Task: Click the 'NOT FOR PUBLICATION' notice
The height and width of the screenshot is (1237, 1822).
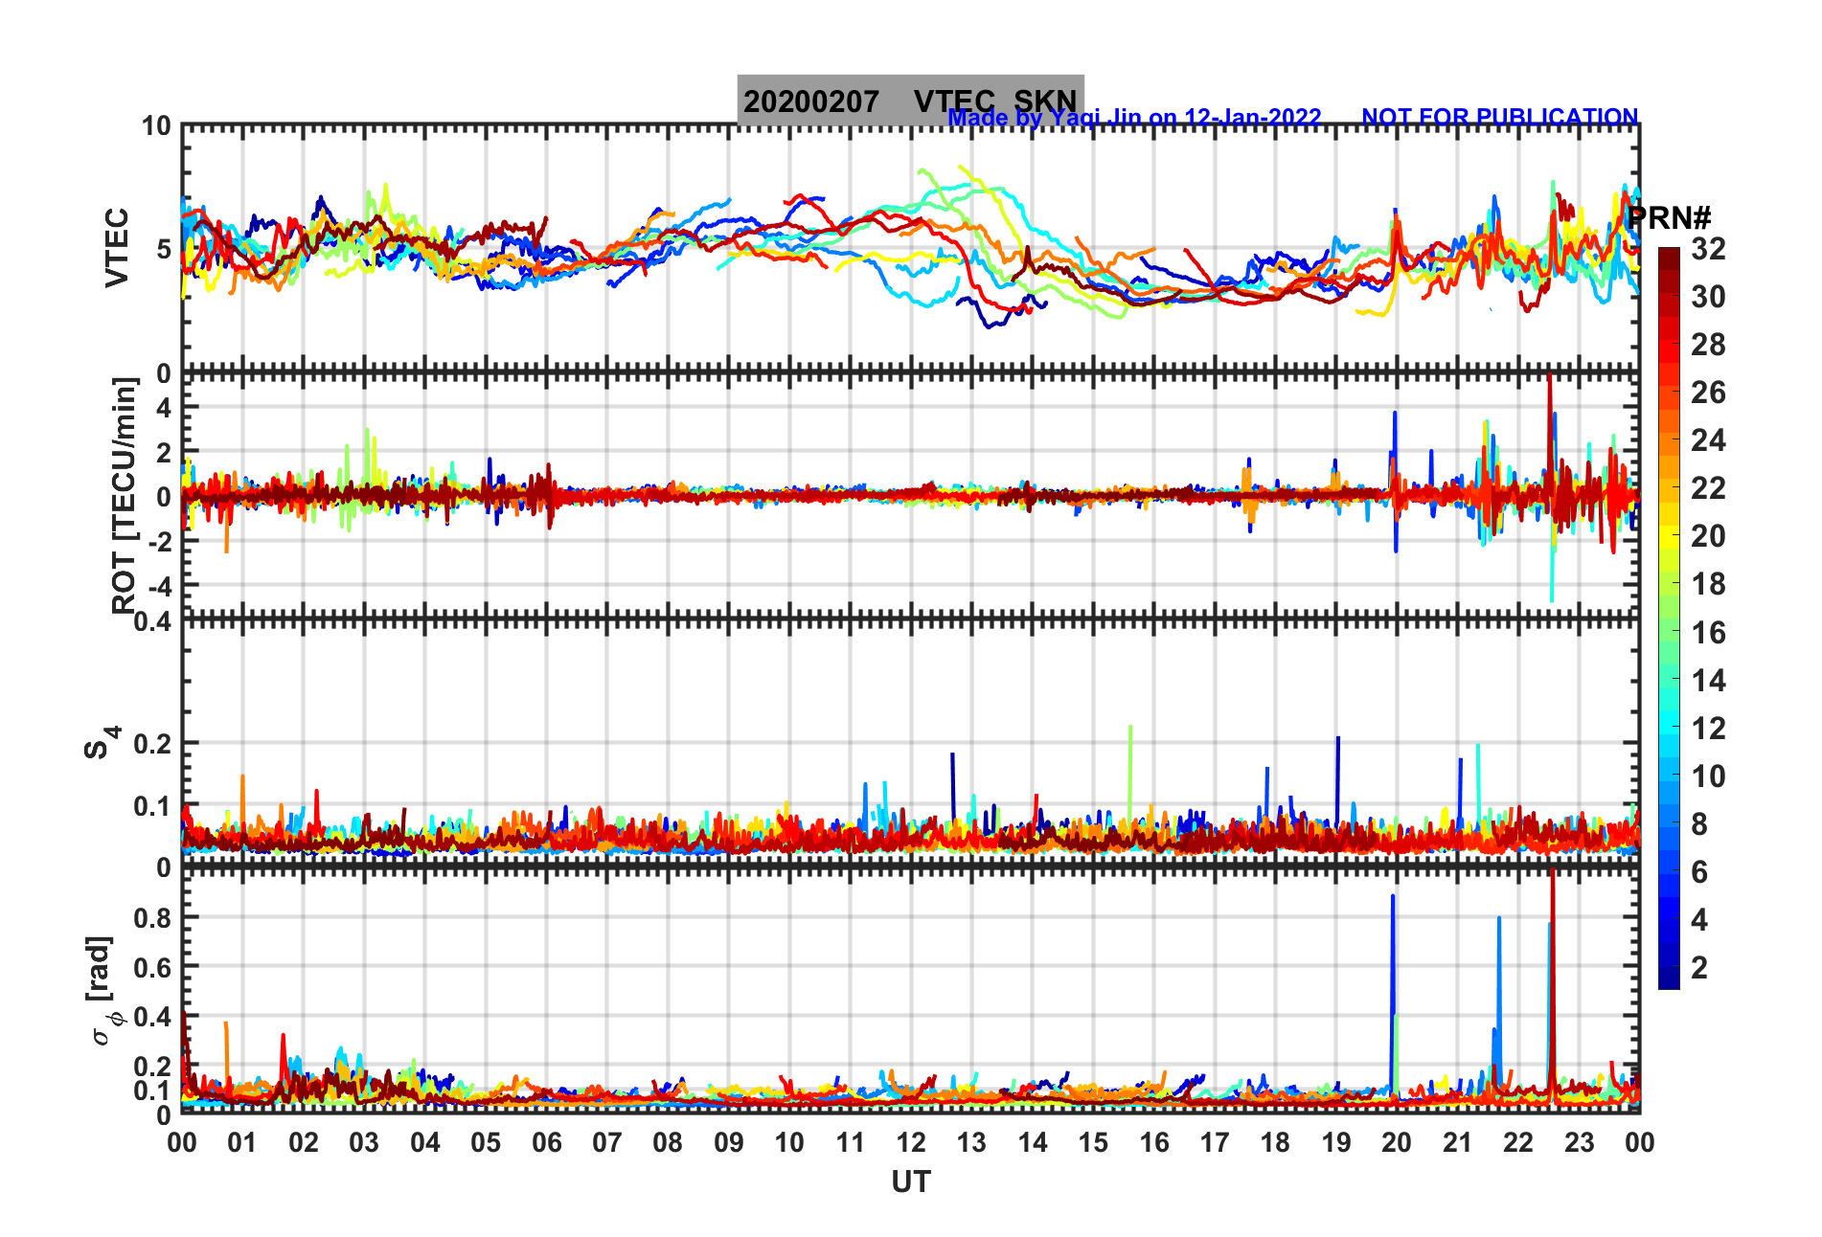Action: click(1500, 117)
